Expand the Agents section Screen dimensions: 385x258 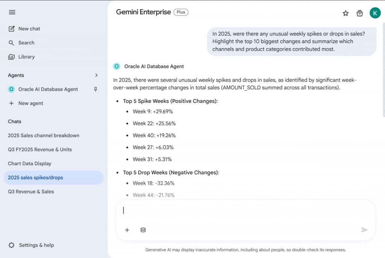pyautogui.click(x=96, y=75)
